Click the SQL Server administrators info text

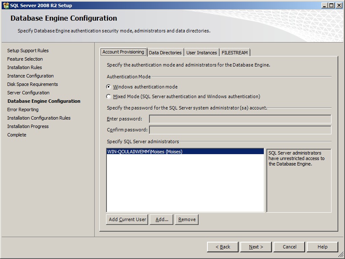(296, 158)
